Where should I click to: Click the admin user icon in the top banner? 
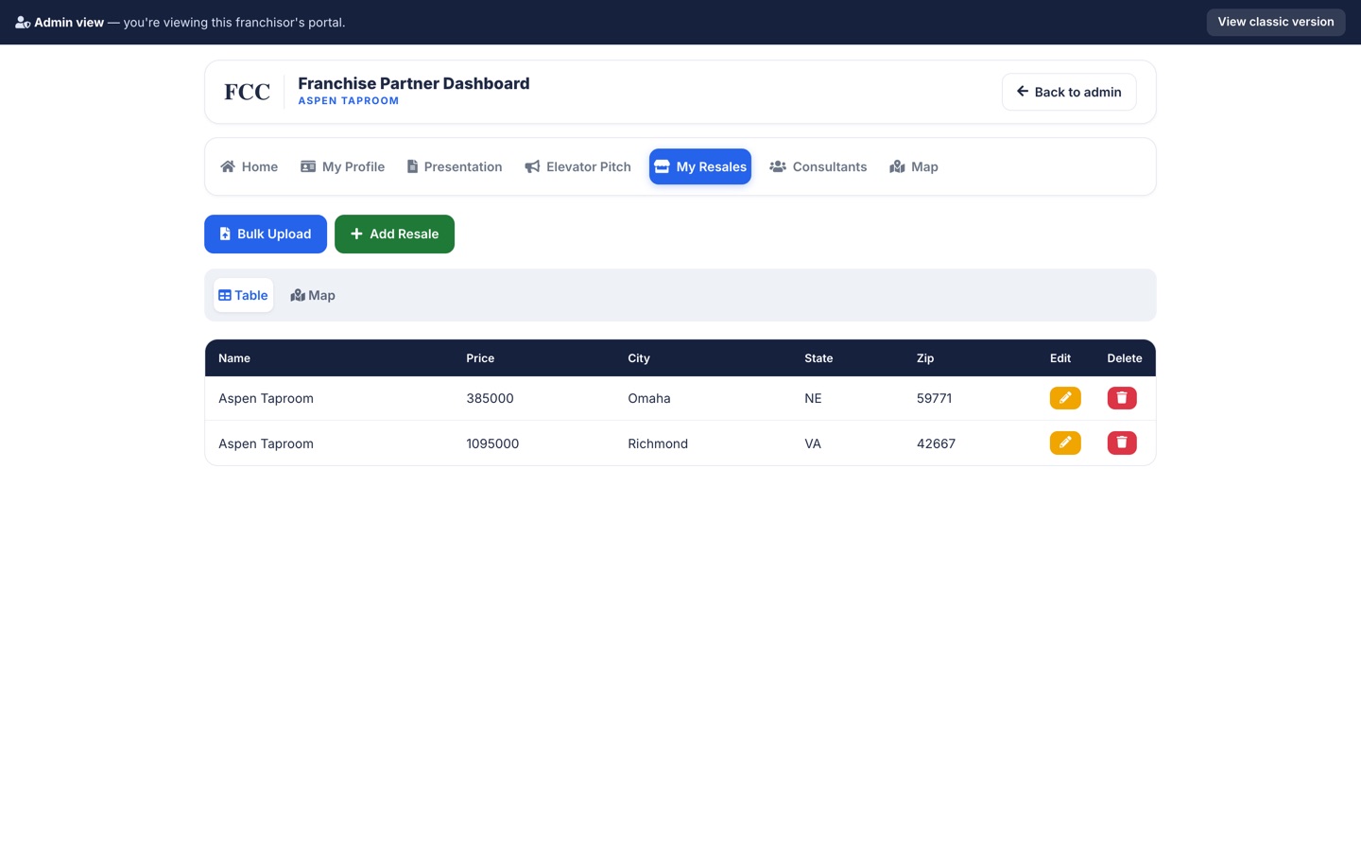pyautogui.click(x=23, y=22)
